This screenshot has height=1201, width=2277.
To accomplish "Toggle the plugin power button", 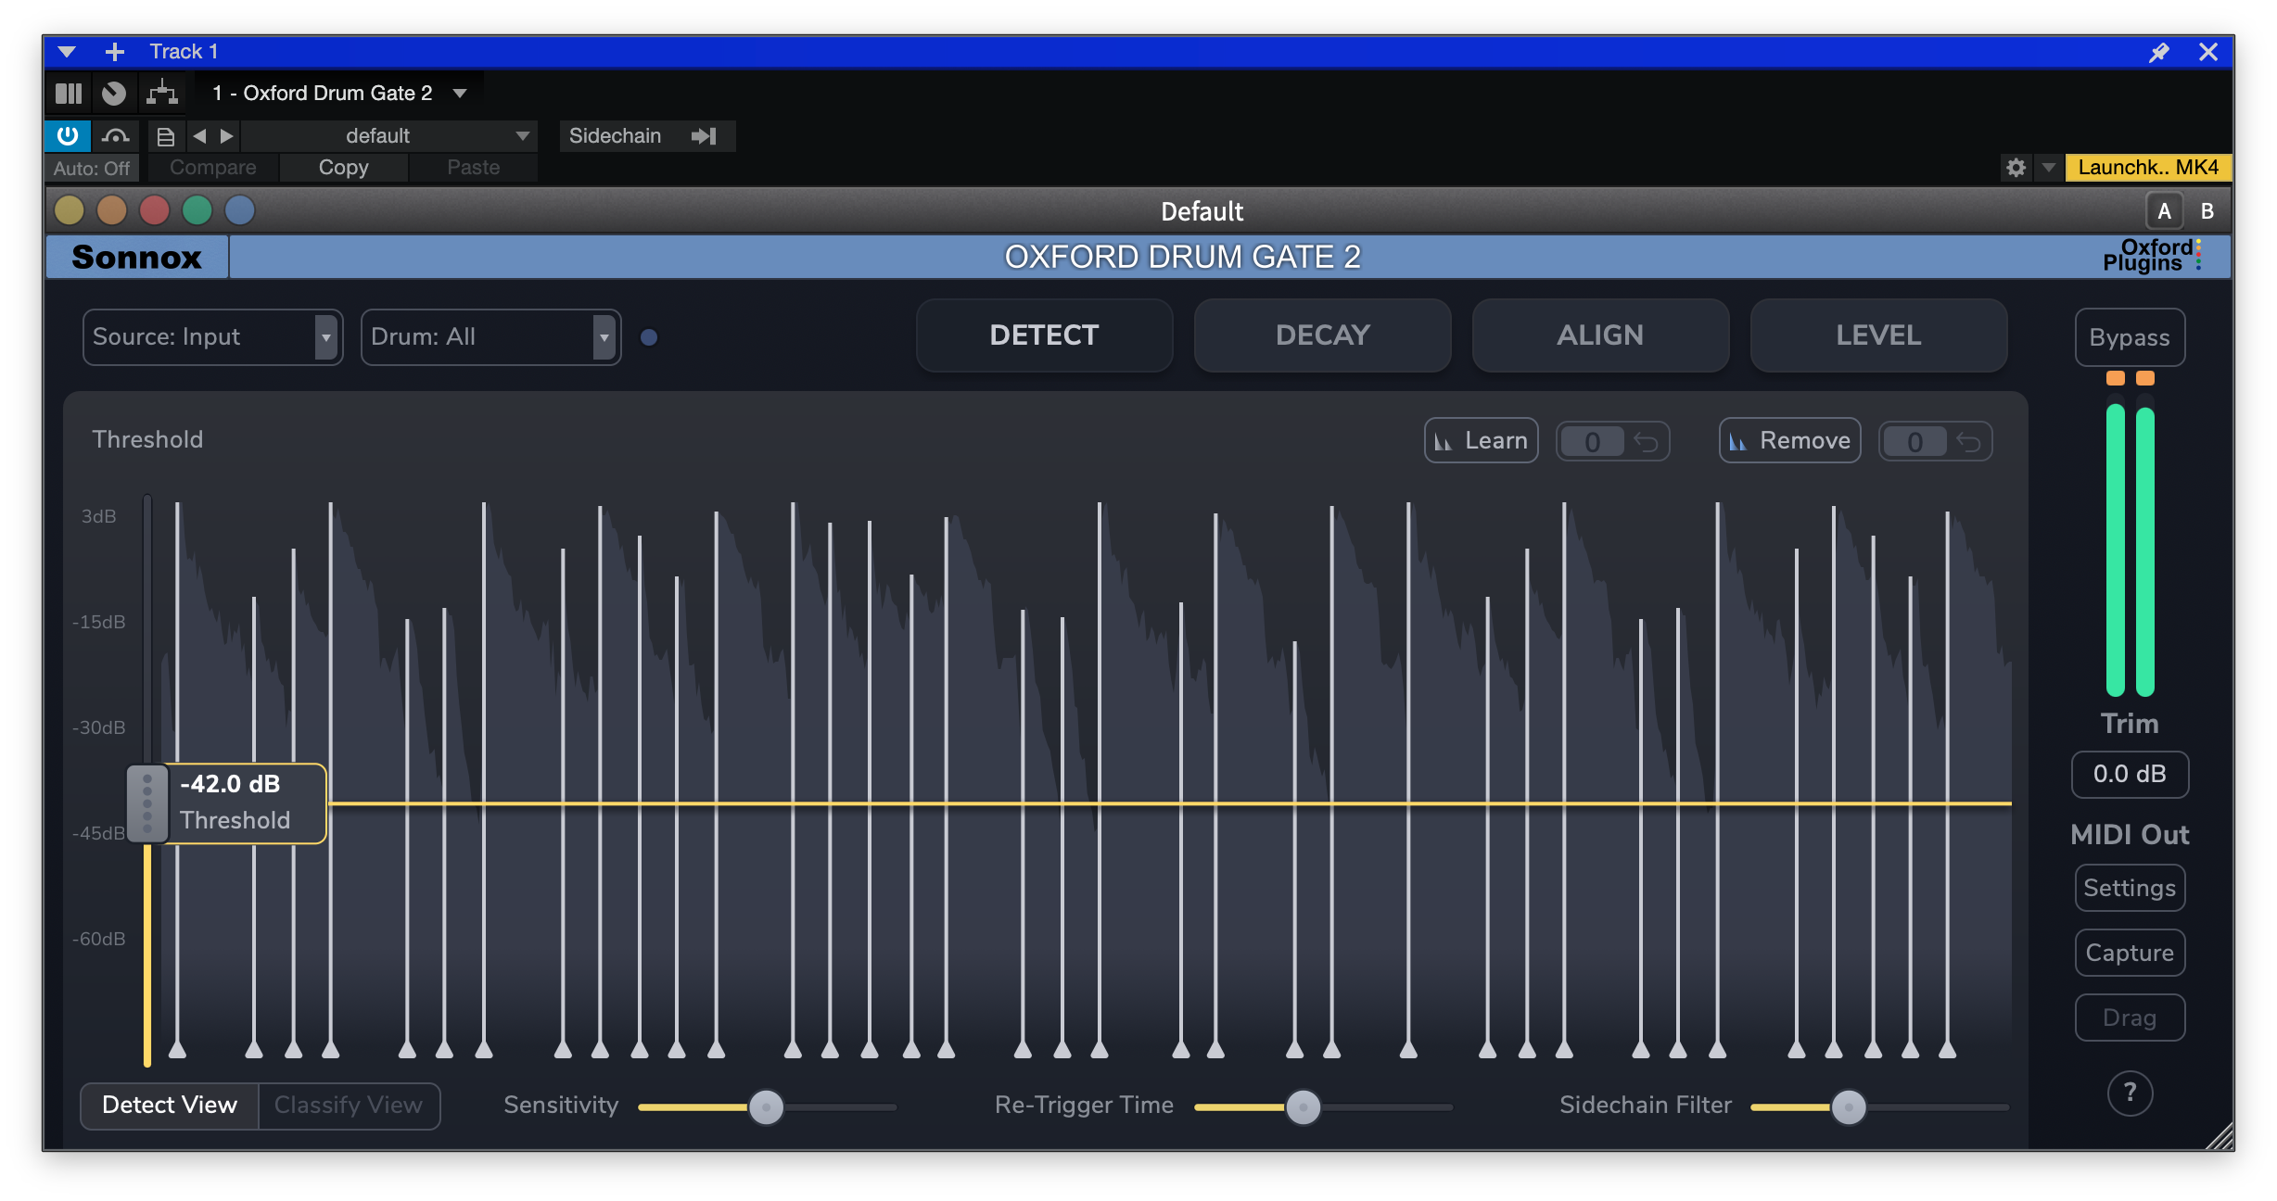I will [x=68, y=136].
